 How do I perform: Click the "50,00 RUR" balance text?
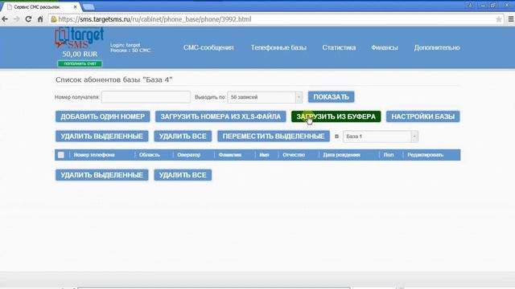80,54
